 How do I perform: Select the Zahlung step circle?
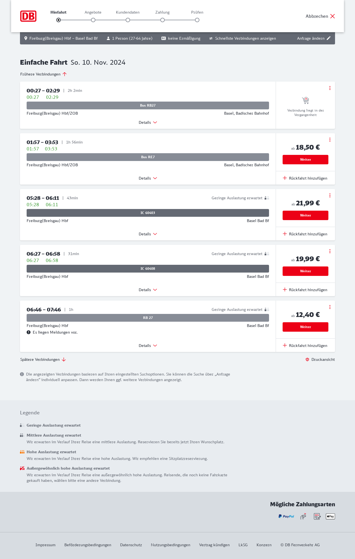pyautogui.click(x=163, y=20)
